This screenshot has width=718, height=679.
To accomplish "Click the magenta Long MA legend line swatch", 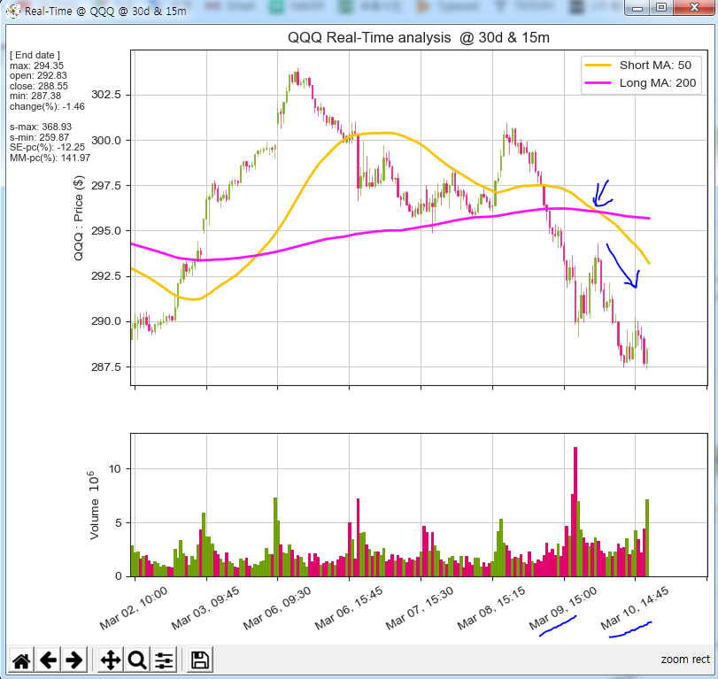I will coord(598,83).
